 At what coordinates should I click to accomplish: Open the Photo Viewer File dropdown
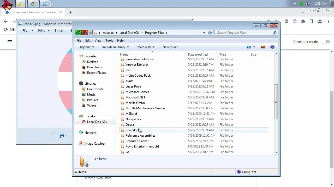(x=28, y=31)
